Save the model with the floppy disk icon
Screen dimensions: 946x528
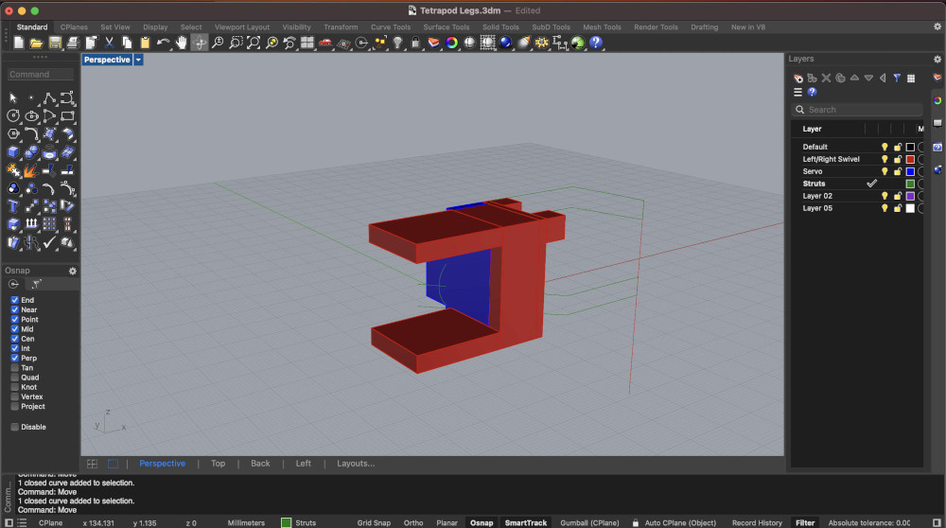55,43
